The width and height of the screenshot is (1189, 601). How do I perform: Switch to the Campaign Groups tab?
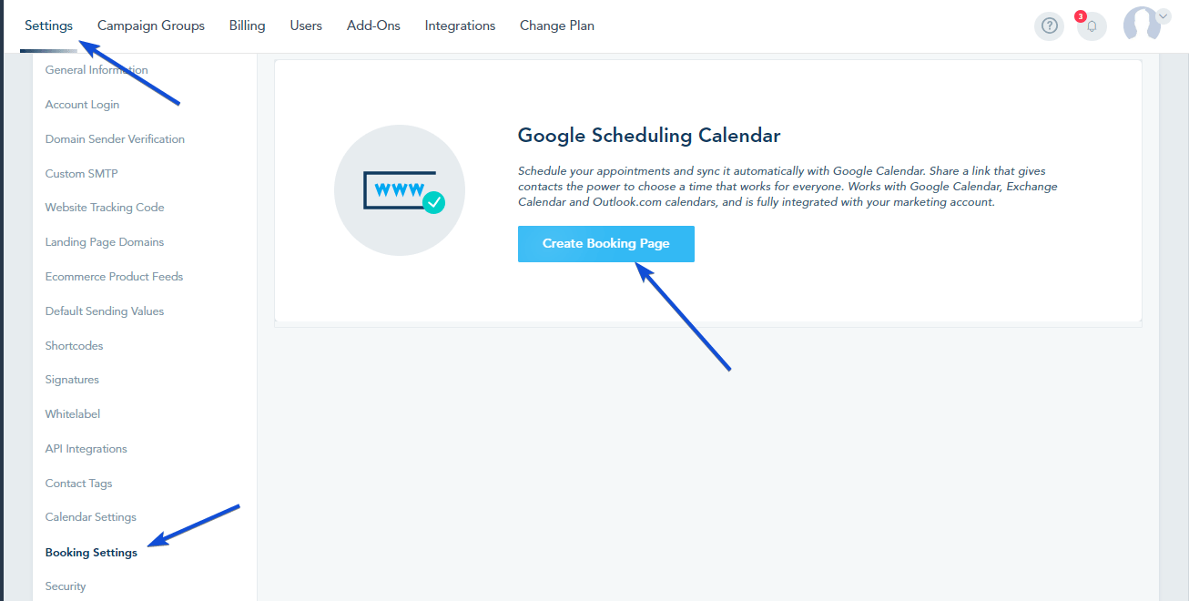click(151, 25)
